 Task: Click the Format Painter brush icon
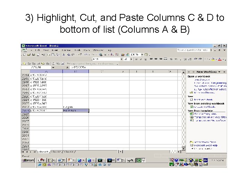80,55
